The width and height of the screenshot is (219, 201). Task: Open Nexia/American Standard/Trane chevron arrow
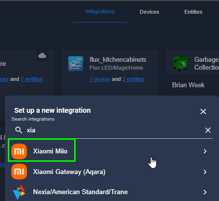click(205, 192)
